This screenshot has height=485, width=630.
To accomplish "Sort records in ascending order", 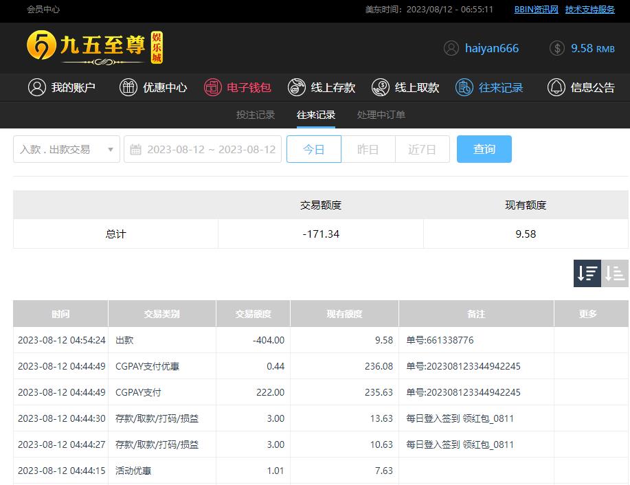I will point(615,273).
